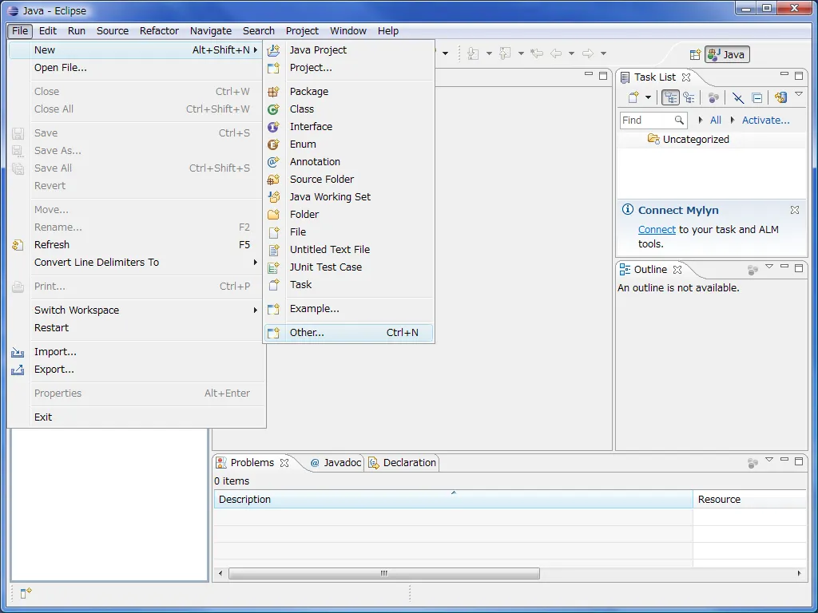Minimize the Outline view
The height and width of the screenshot is (613, 818).
[x=784, y=267]
